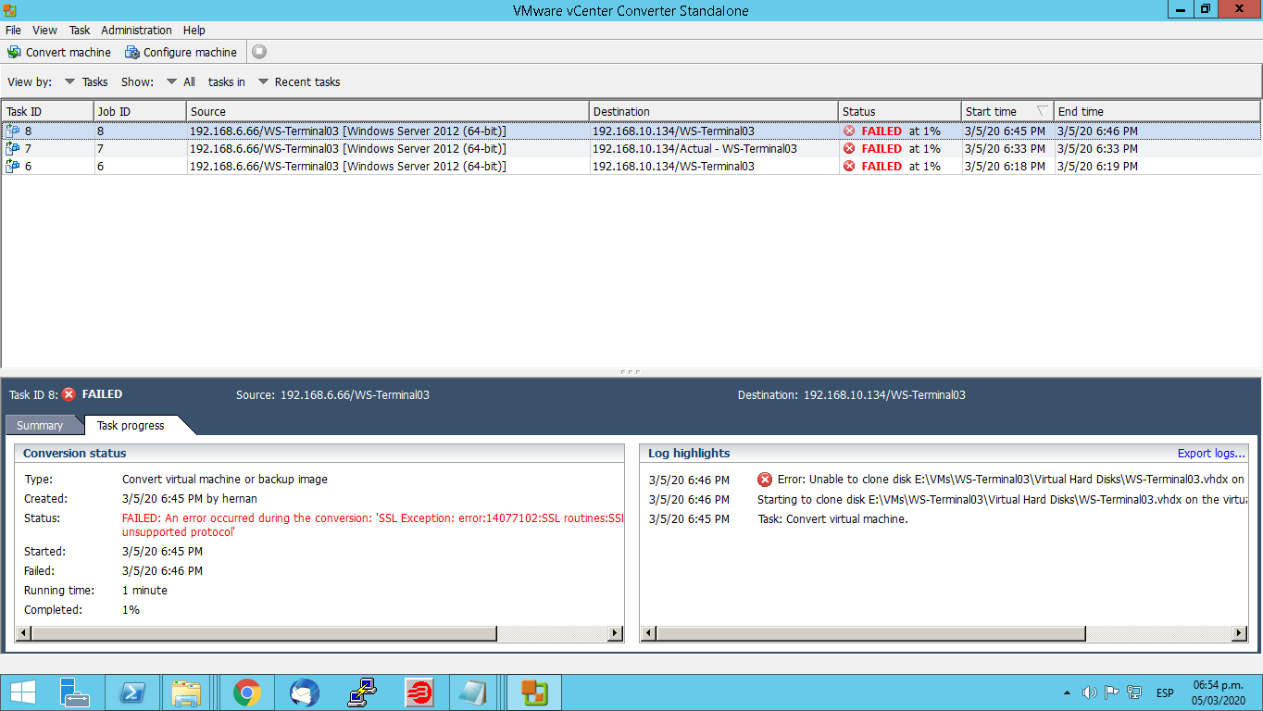This screenshot has width=1263, height=711.
Task: Click the Configure machine toolbar button
Action: 181,52
